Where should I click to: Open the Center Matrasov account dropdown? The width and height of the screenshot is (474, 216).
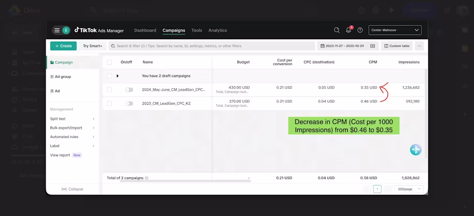[395, 30]
